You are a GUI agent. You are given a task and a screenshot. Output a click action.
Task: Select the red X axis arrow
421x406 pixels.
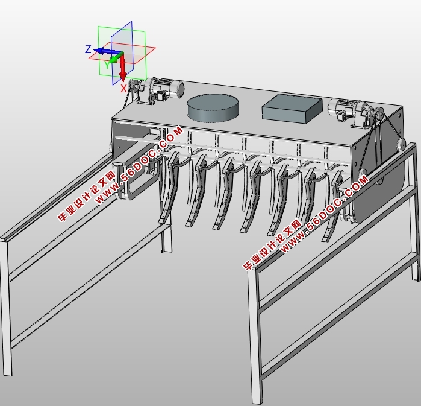123,67
